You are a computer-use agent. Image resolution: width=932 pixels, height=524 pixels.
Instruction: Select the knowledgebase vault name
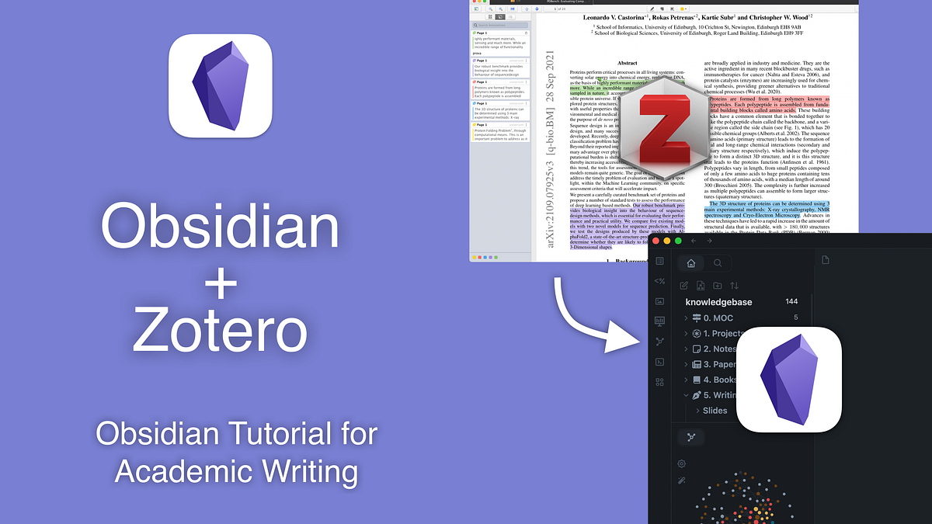tap(719, 300)
